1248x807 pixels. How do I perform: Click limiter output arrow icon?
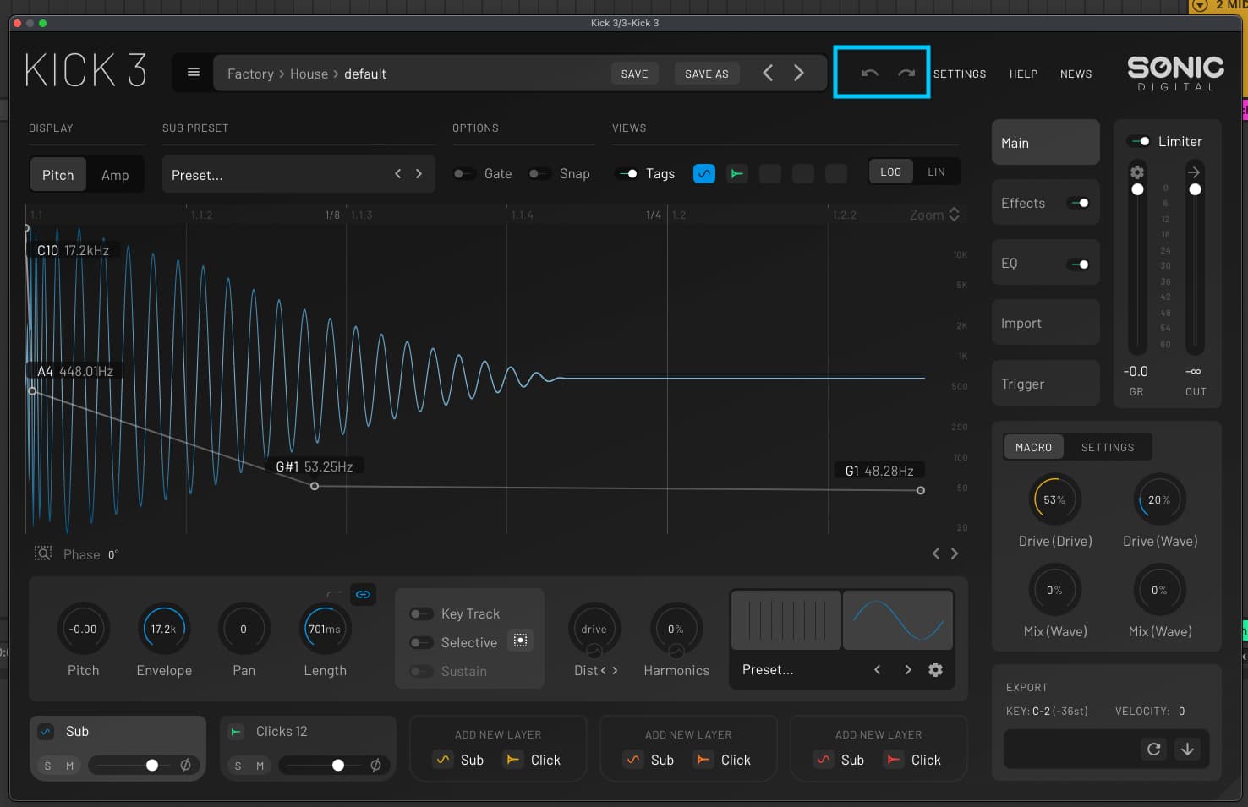pos(1194,172)
